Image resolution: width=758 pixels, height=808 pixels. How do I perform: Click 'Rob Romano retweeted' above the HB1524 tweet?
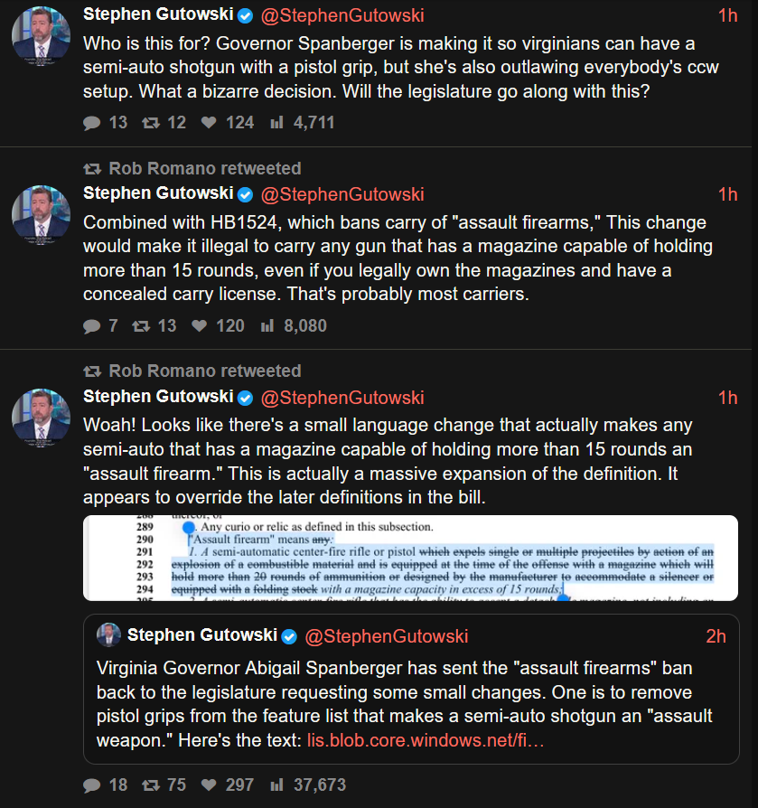pyautogui.click(x=204, y=169)
